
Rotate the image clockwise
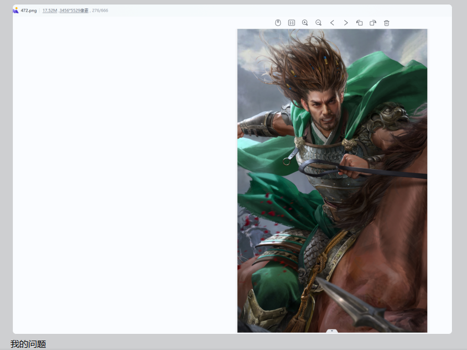[373, 23]
